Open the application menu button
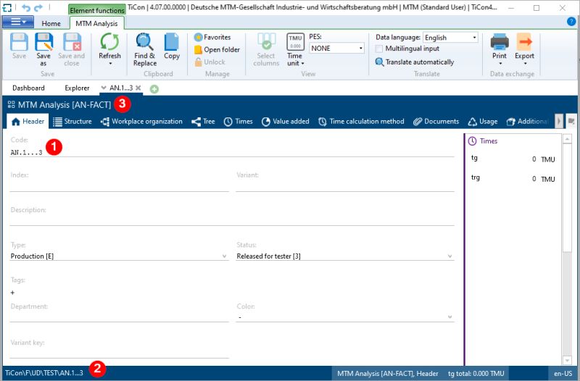 click(17, 22)
